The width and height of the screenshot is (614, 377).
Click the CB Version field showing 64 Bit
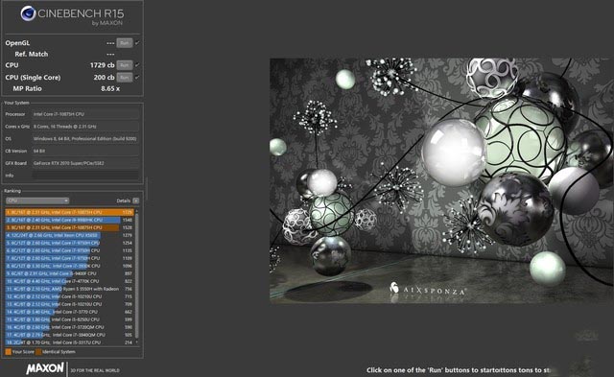85,151
